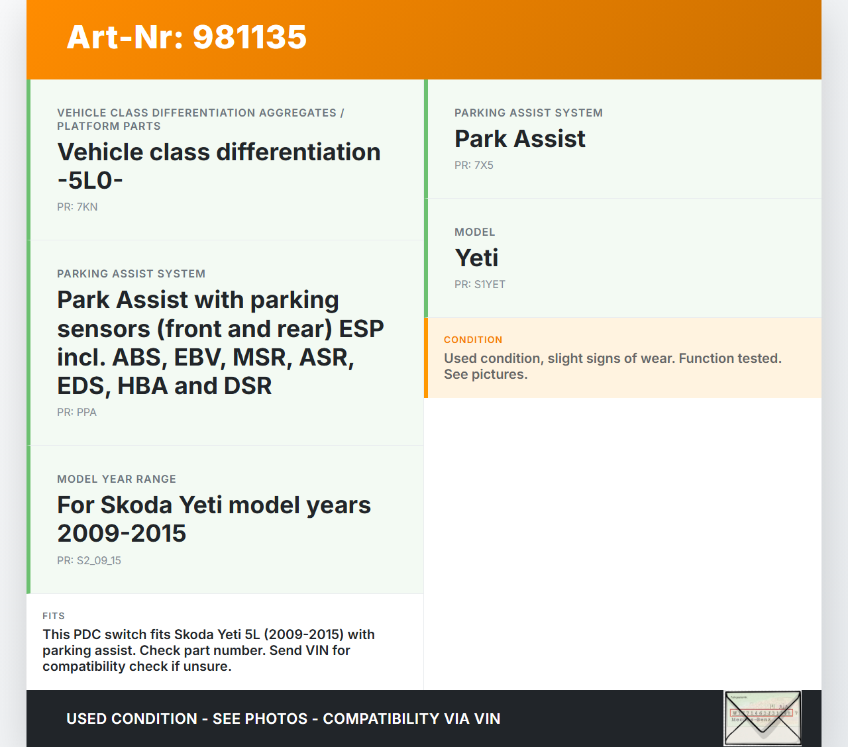
Task: Select the Skoda Yeti model years 2009-2015 title
Action: point(213,519)
